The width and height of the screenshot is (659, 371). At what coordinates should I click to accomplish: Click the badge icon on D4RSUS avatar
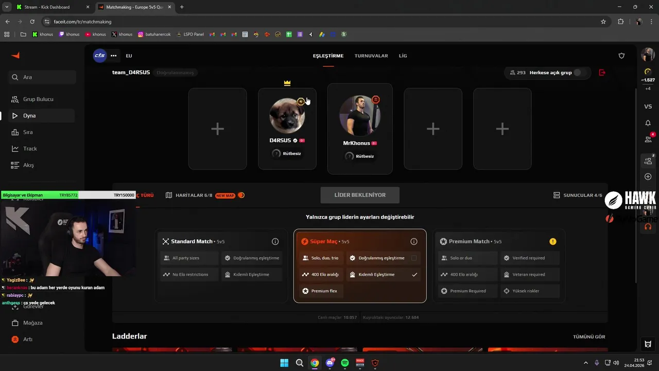301,102
